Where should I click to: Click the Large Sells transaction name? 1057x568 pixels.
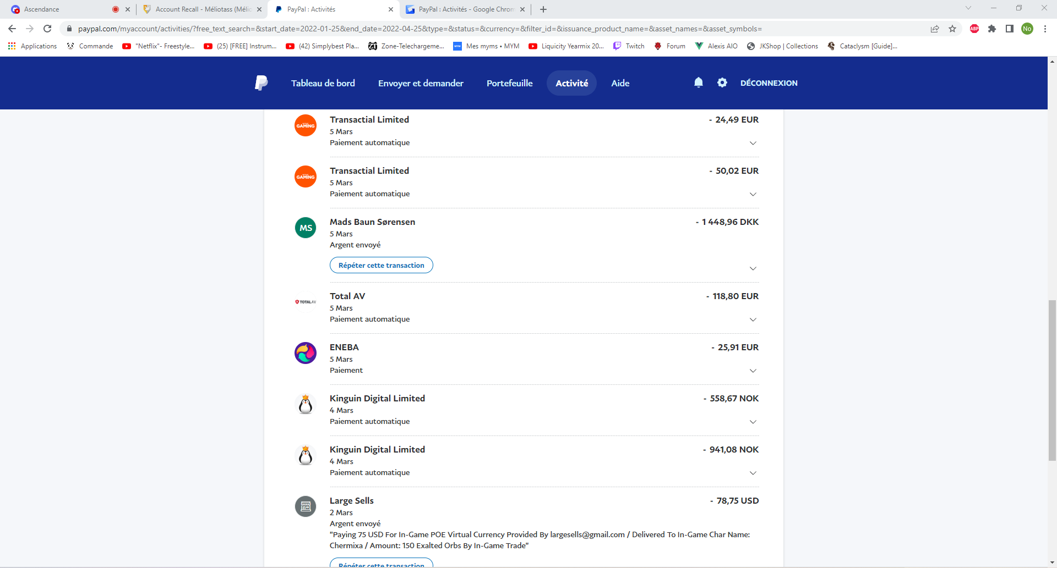pyautogui.click(x=352, y=501)
